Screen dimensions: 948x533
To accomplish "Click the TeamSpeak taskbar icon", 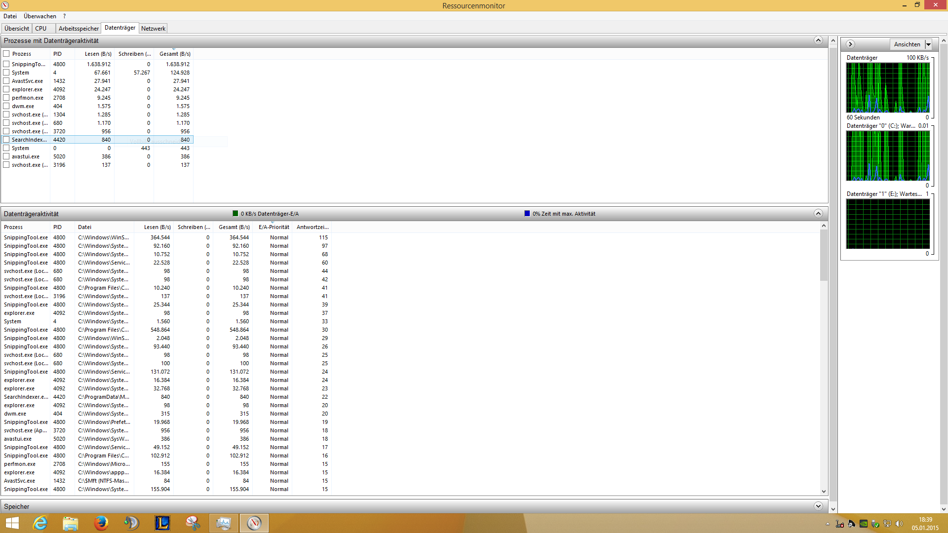I will (132, 523).
